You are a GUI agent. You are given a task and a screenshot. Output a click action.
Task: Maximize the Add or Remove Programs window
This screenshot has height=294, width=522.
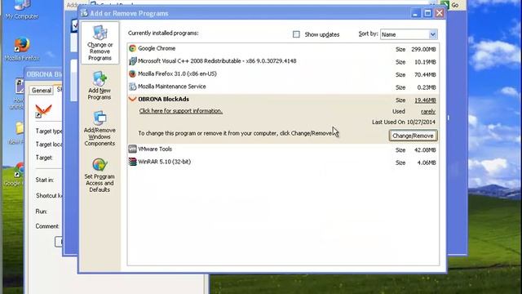click(427, 13)
